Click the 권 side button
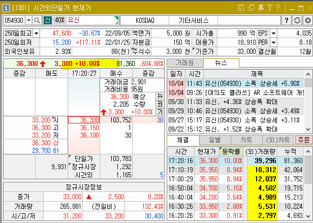 pos(160,104)
